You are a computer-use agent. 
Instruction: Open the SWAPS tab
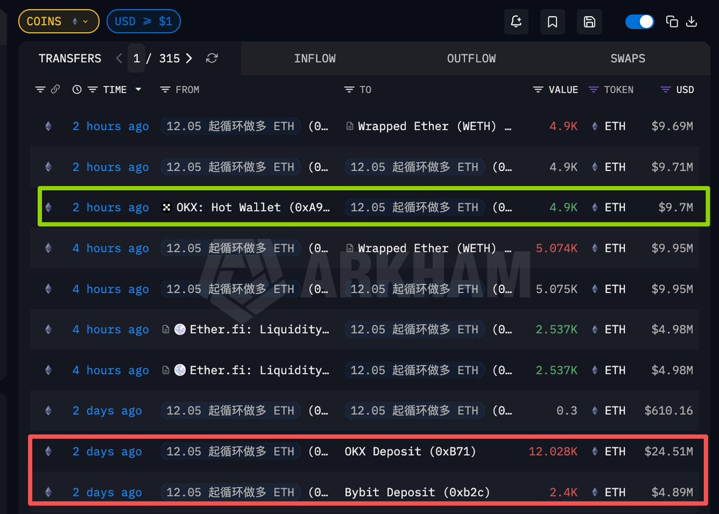click(x=627, y=59)
